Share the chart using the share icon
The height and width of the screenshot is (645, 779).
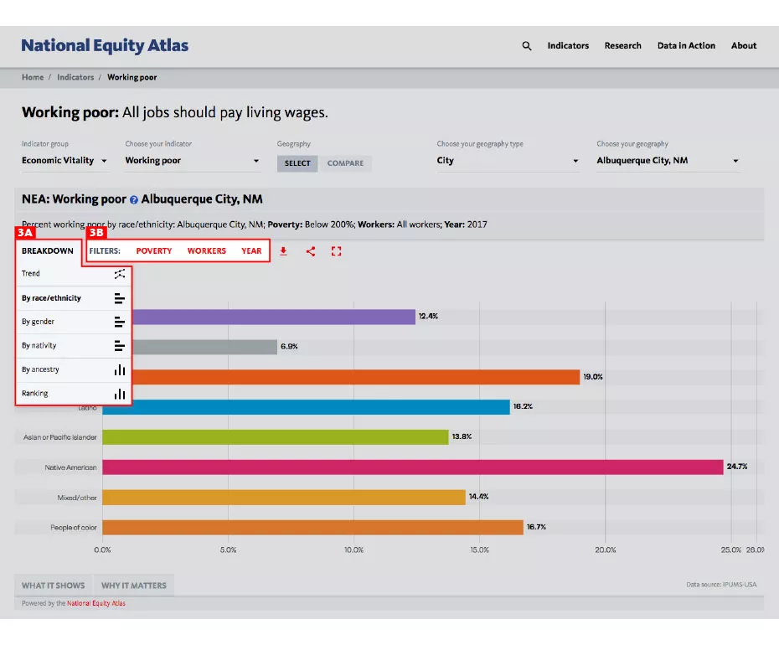pyautogui.click(x=310, y=250)
